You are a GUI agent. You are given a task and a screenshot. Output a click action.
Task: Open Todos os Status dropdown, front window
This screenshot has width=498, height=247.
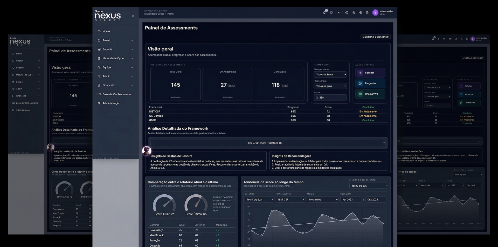coord(330,74)
